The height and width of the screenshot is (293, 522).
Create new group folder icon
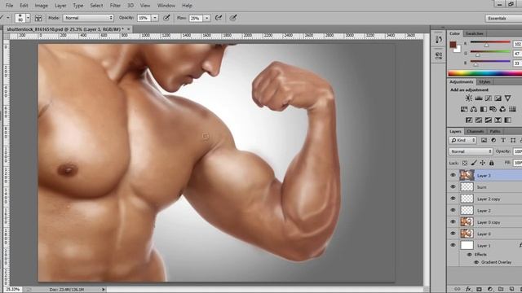501,290
